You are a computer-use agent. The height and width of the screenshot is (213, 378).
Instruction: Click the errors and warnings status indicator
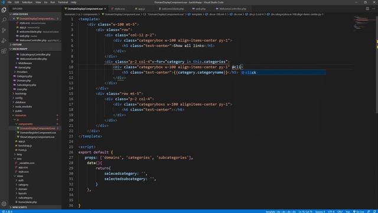pos(7,212)
